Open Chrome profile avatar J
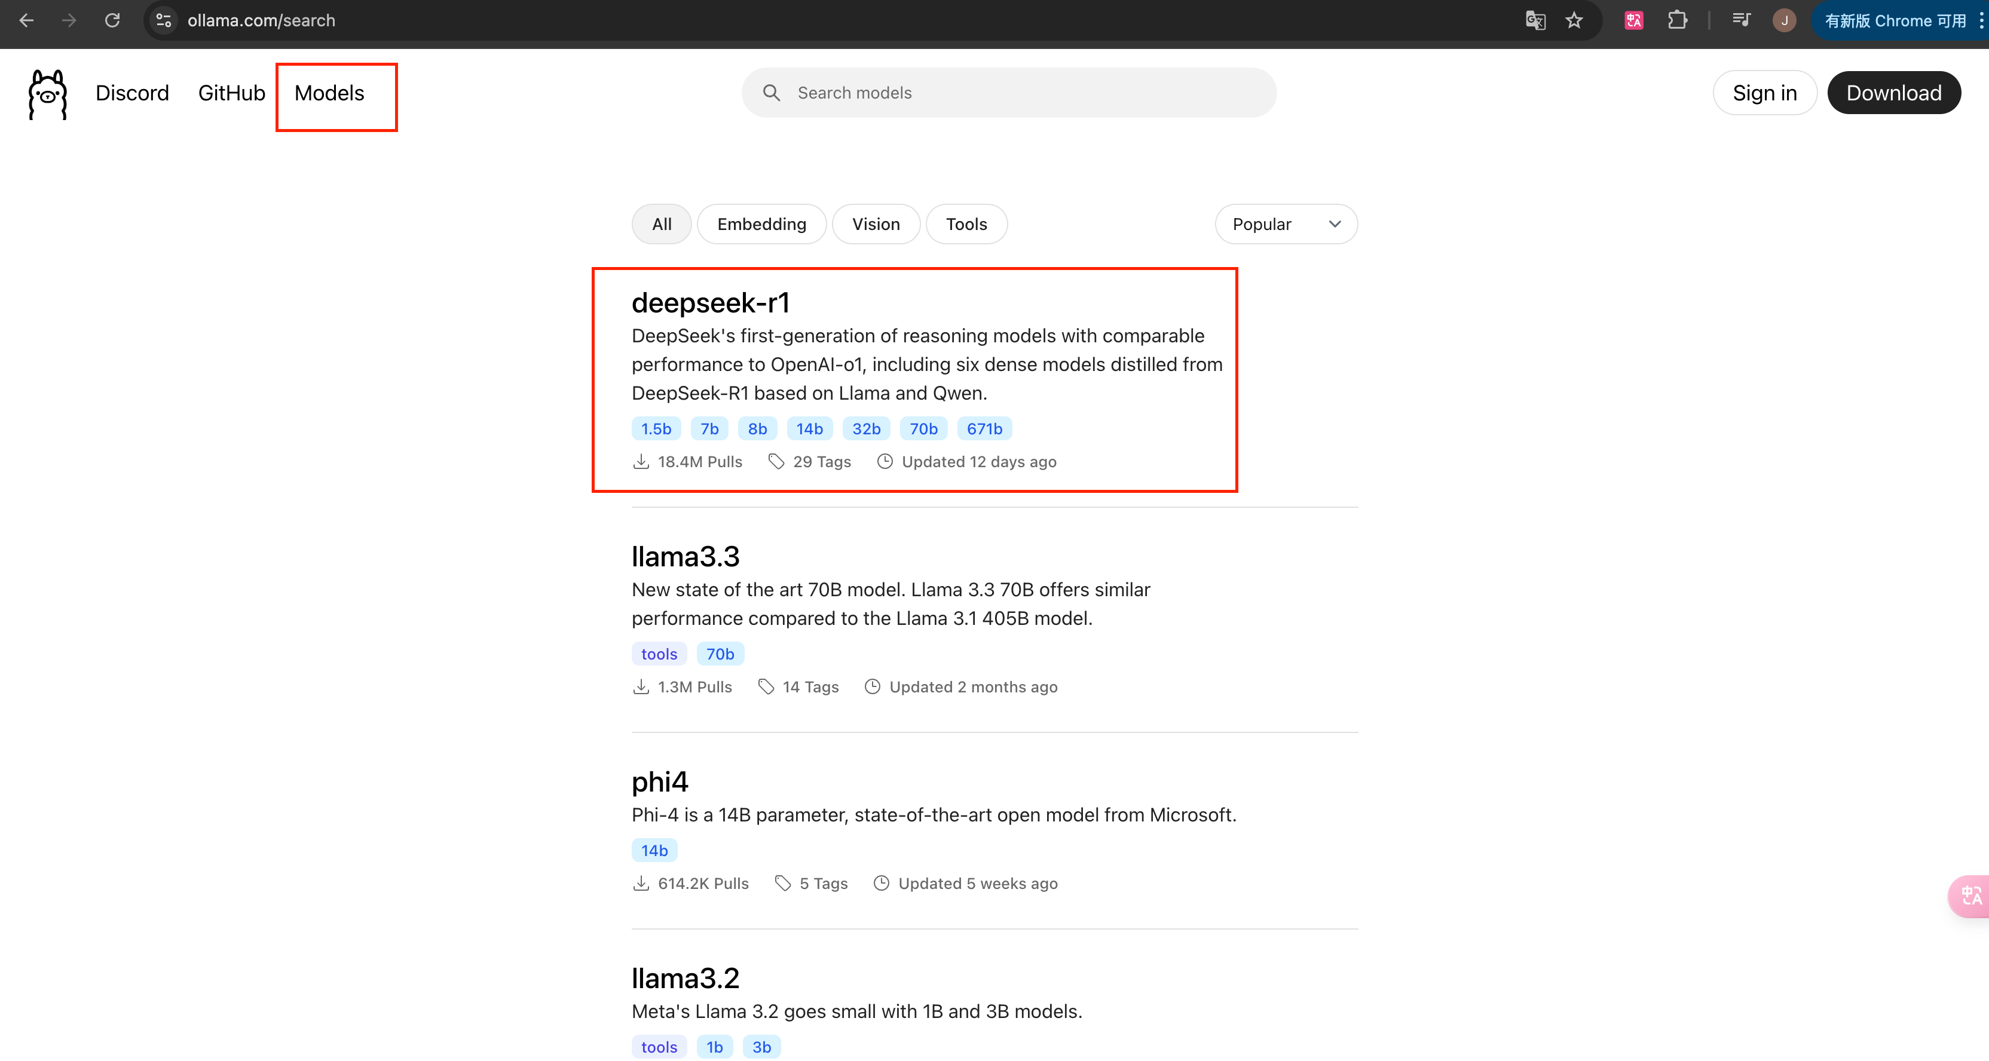The height and width of the screenshot is (1061, 1989). (x=1783, y=20)
